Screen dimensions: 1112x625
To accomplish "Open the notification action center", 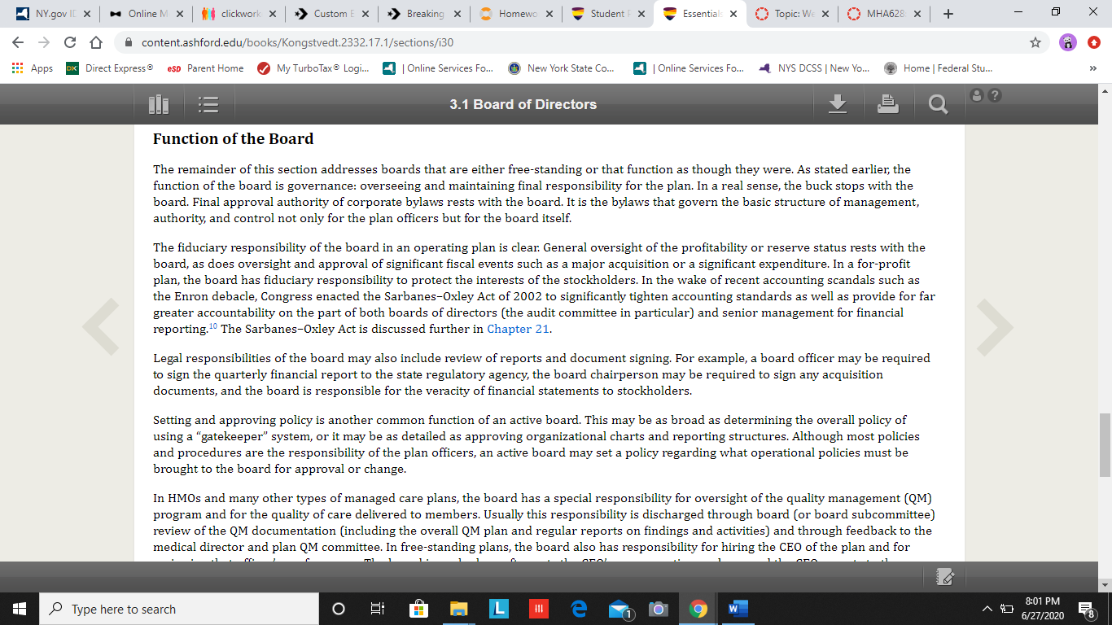I will [1085, 609].
